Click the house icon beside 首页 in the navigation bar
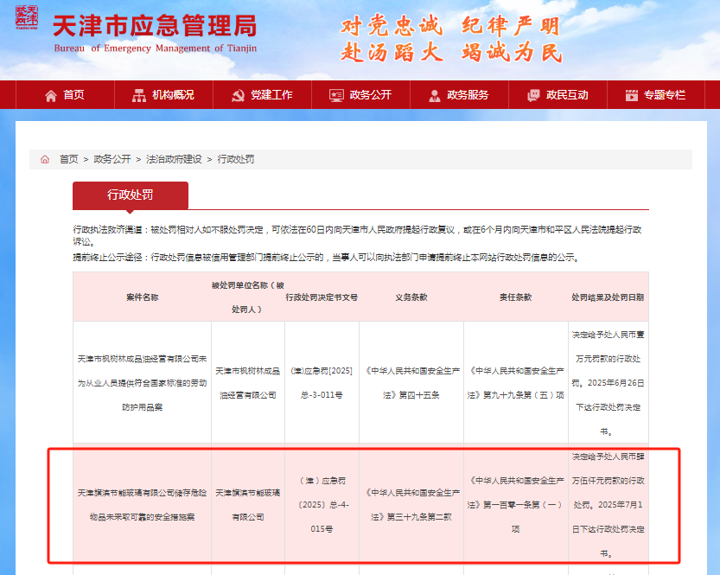720x575 pixels. tap(51, 95)
